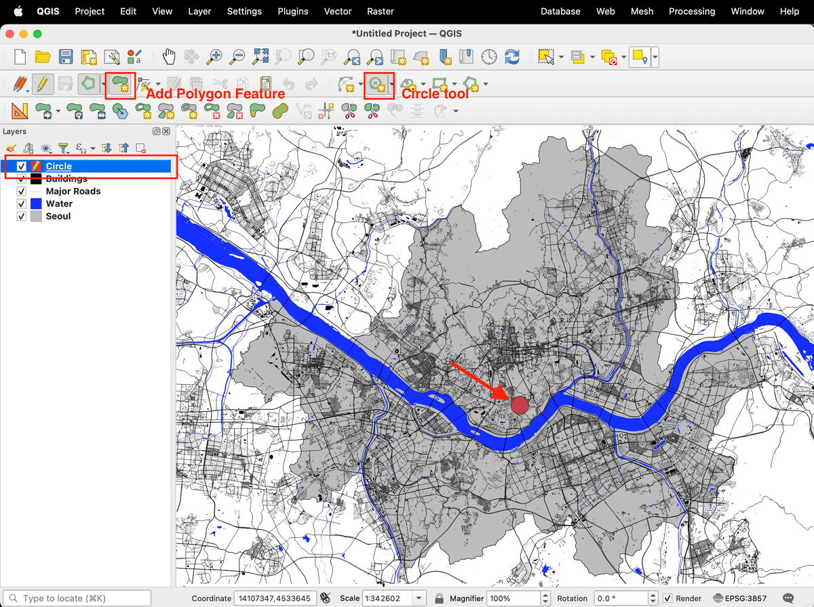Select the Add Rectangle tool

[x=440, y=85]
